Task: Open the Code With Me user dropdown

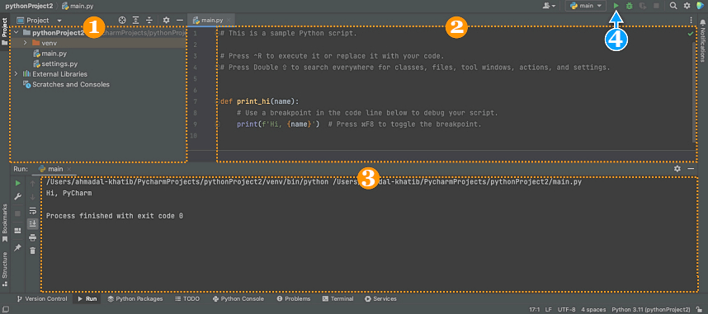Action: (550, 6)
